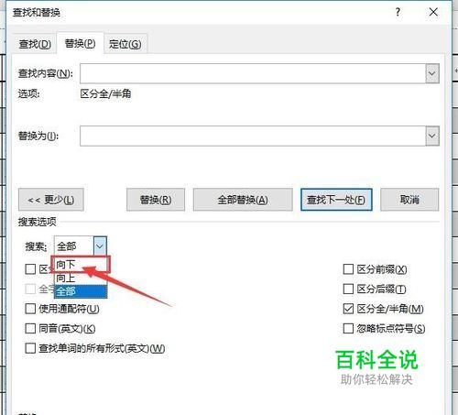Choose 向下 in the search list

pyautogui.click(x=80, y=264)
